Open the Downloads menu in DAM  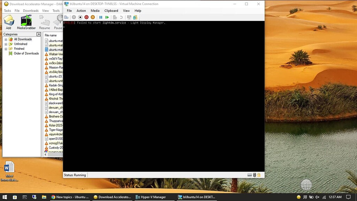pyautogui.click(x=31, y=10)
